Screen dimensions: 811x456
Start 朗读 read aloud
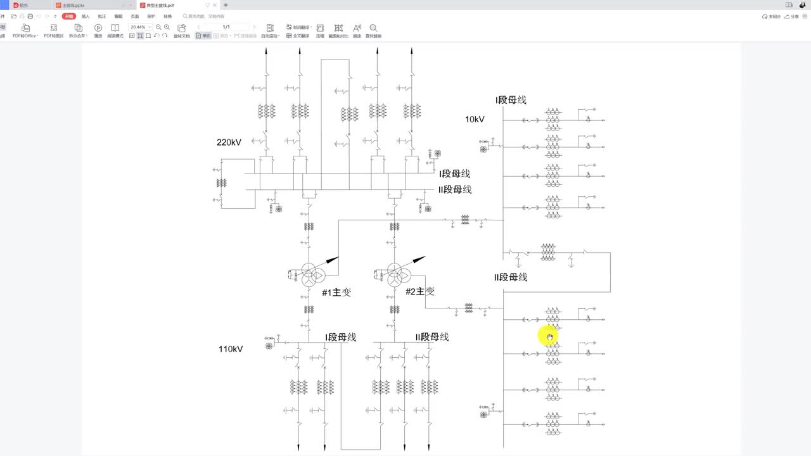tap(357, 31)
